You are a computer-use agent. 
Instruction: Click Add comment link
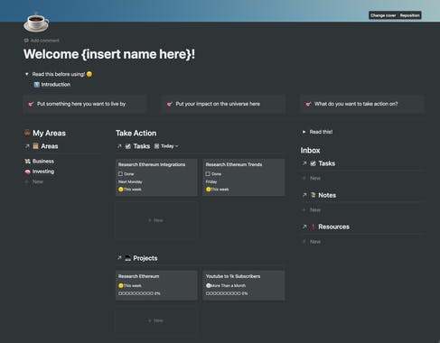click(45, 41)
